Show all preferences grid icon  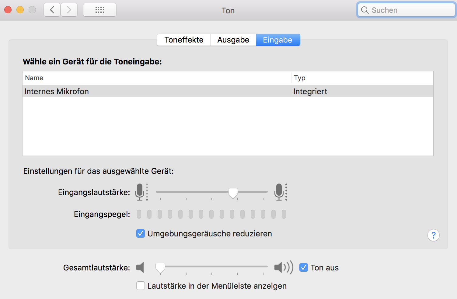(x=100, y=10)
